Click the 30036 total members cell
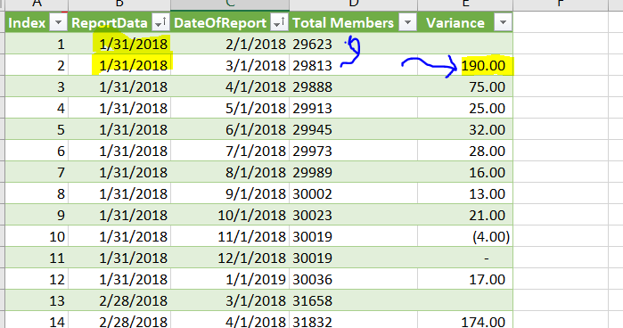Screen dimensions: 623x328 click(353, 279)
